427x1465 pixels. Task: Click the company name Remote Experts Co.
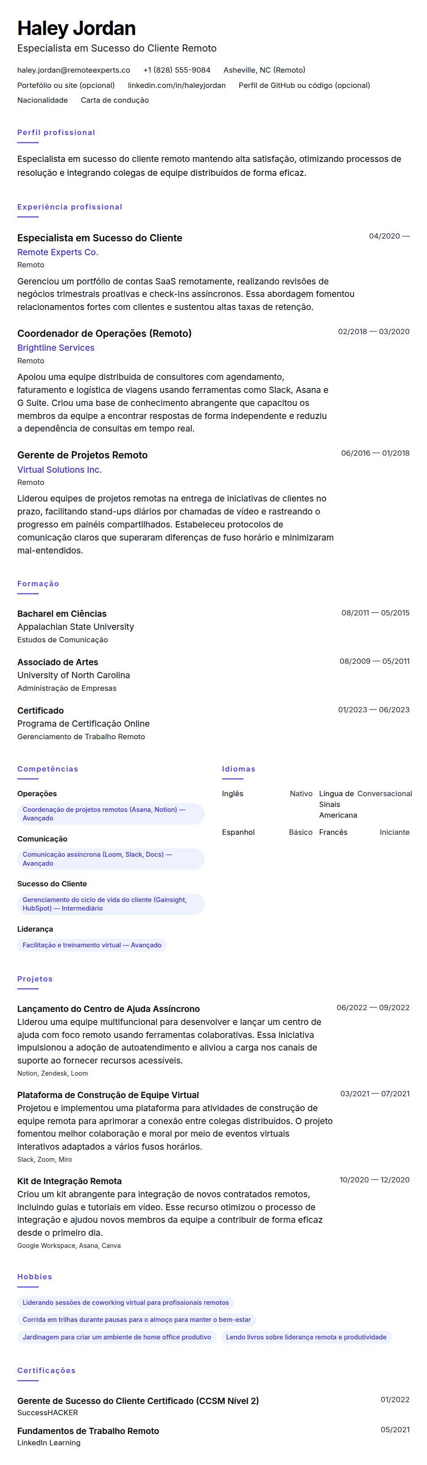58,252
